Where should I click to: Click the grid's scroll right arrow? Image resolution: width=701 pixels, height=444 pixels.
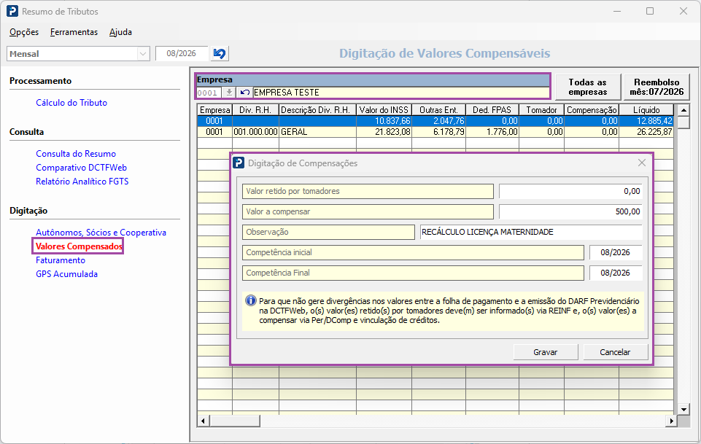671,421
